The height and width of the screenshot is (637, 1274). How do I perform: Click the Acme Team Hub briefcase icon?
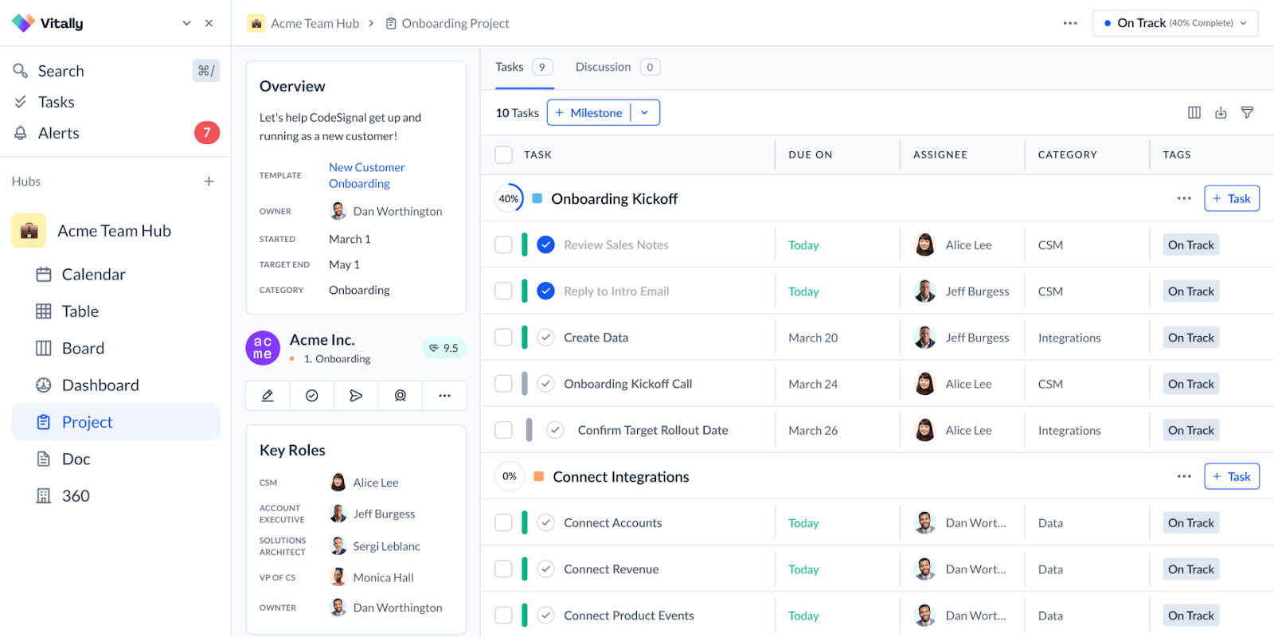[x=29, y=231]
